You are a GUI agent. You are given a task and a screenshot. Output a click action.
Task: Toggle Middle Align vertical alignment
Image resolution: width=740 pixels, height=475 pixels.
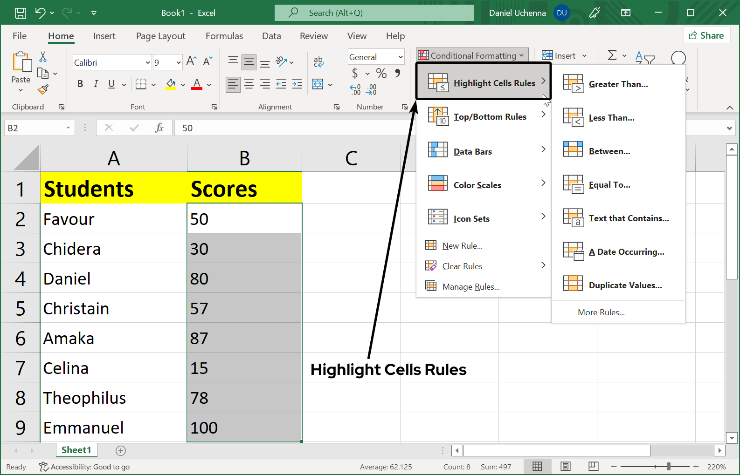pyautogui.click(x=249, y=61)
